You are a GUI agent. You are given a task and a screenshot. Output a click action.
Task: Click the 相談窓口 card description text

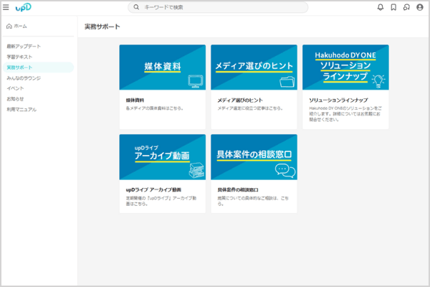pos(253,201)
